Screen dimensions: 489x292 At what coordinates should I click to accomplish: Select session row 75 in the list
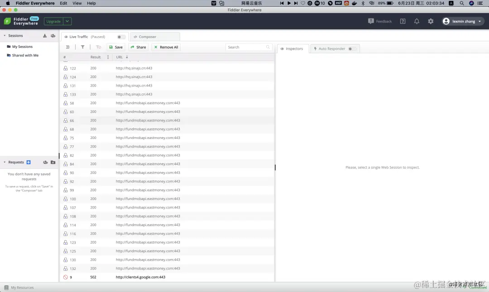pos(167,138)
